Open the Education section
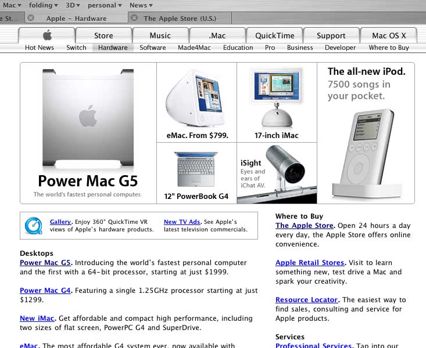Viewport: 426px width, 348px height. [x=238, y=48]
